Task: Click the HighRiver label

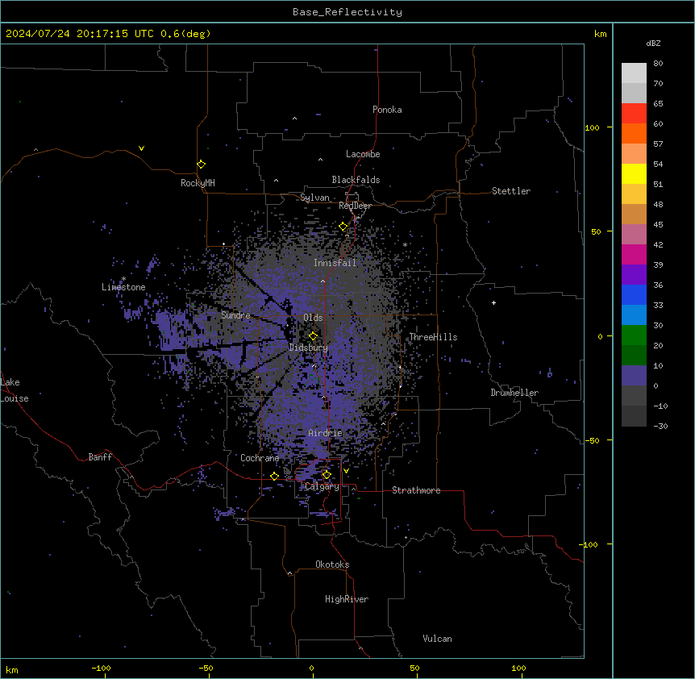Action: point(347,599)
